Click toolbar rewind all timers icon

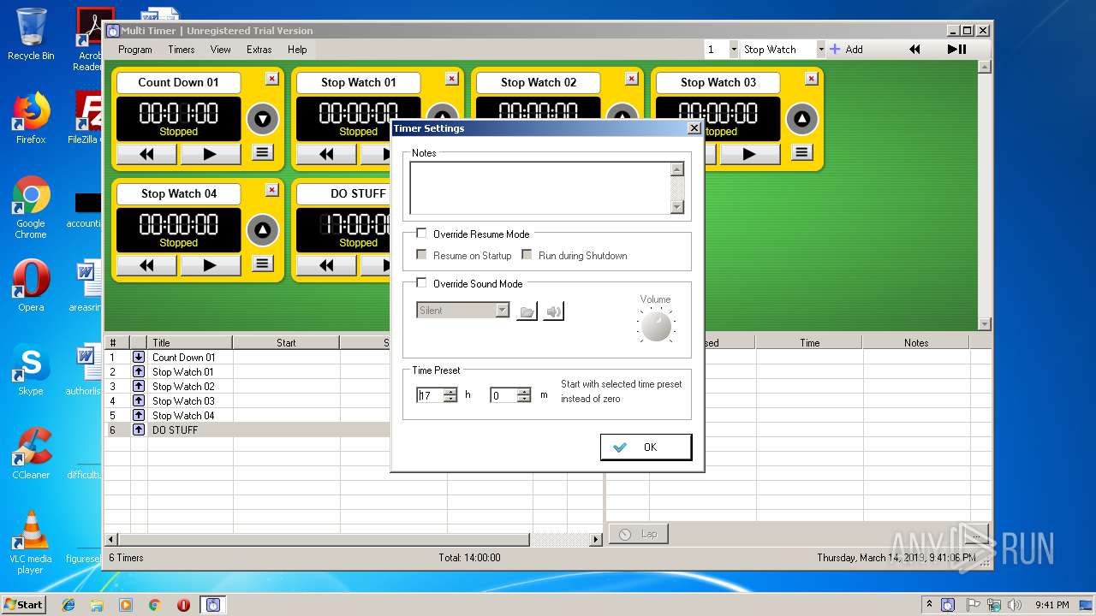(914, 50)
